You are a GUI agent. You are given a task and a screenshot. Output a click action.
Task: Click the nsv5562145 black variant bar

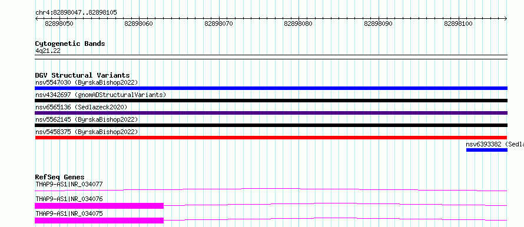pos(271,125)
